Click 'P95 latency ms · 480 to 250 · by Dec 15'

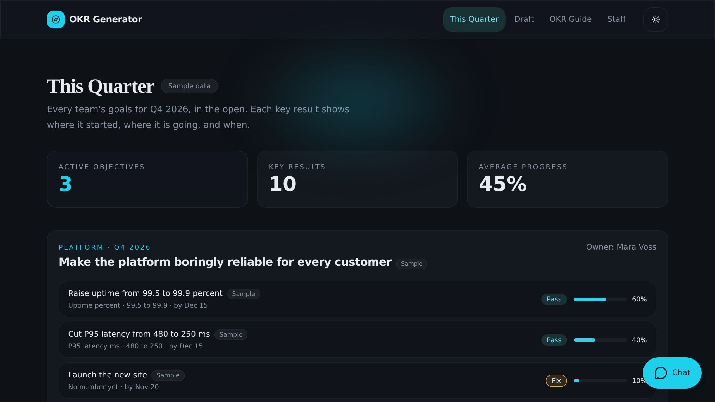(135, 346)
